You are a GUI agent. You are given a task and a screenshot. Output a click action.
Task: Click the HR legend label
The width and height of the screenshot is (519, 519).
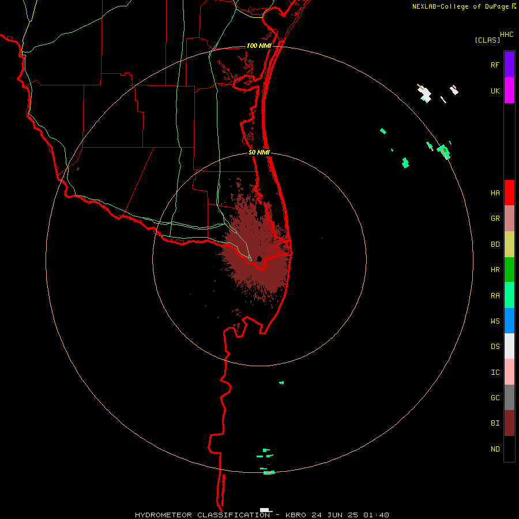pyautogui.click(x=495, y=270)
